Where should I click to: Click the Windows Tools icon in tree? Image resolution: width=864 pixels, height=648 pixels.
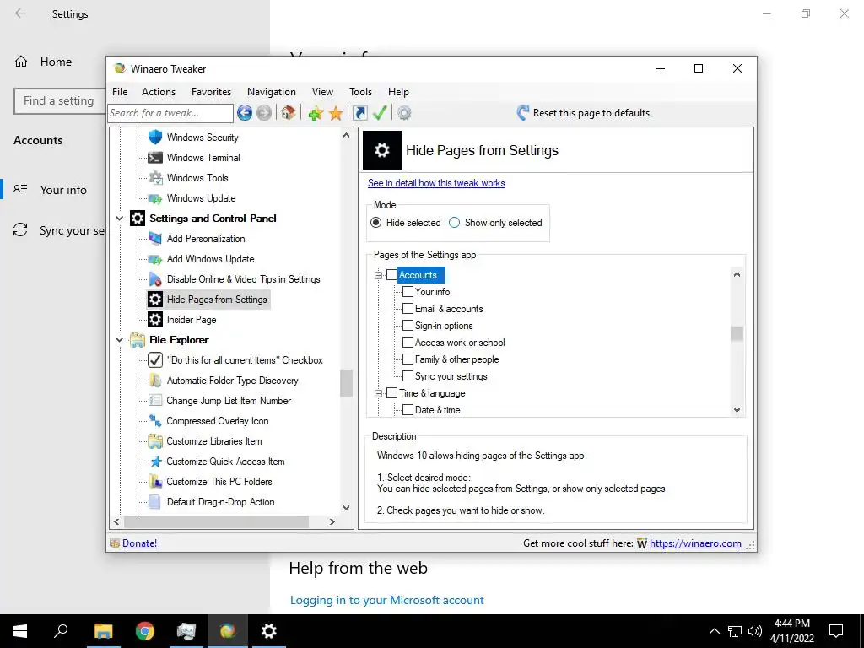pos(156,178)
